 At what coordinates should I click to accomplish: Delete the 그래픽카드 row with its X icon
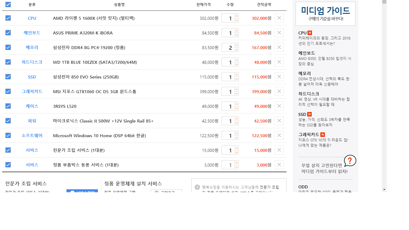(279, 91)
